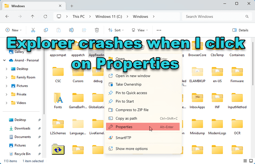The image size is (255, 164).
Task: Switch to details list view in status bar
Action: click(245, 161)
